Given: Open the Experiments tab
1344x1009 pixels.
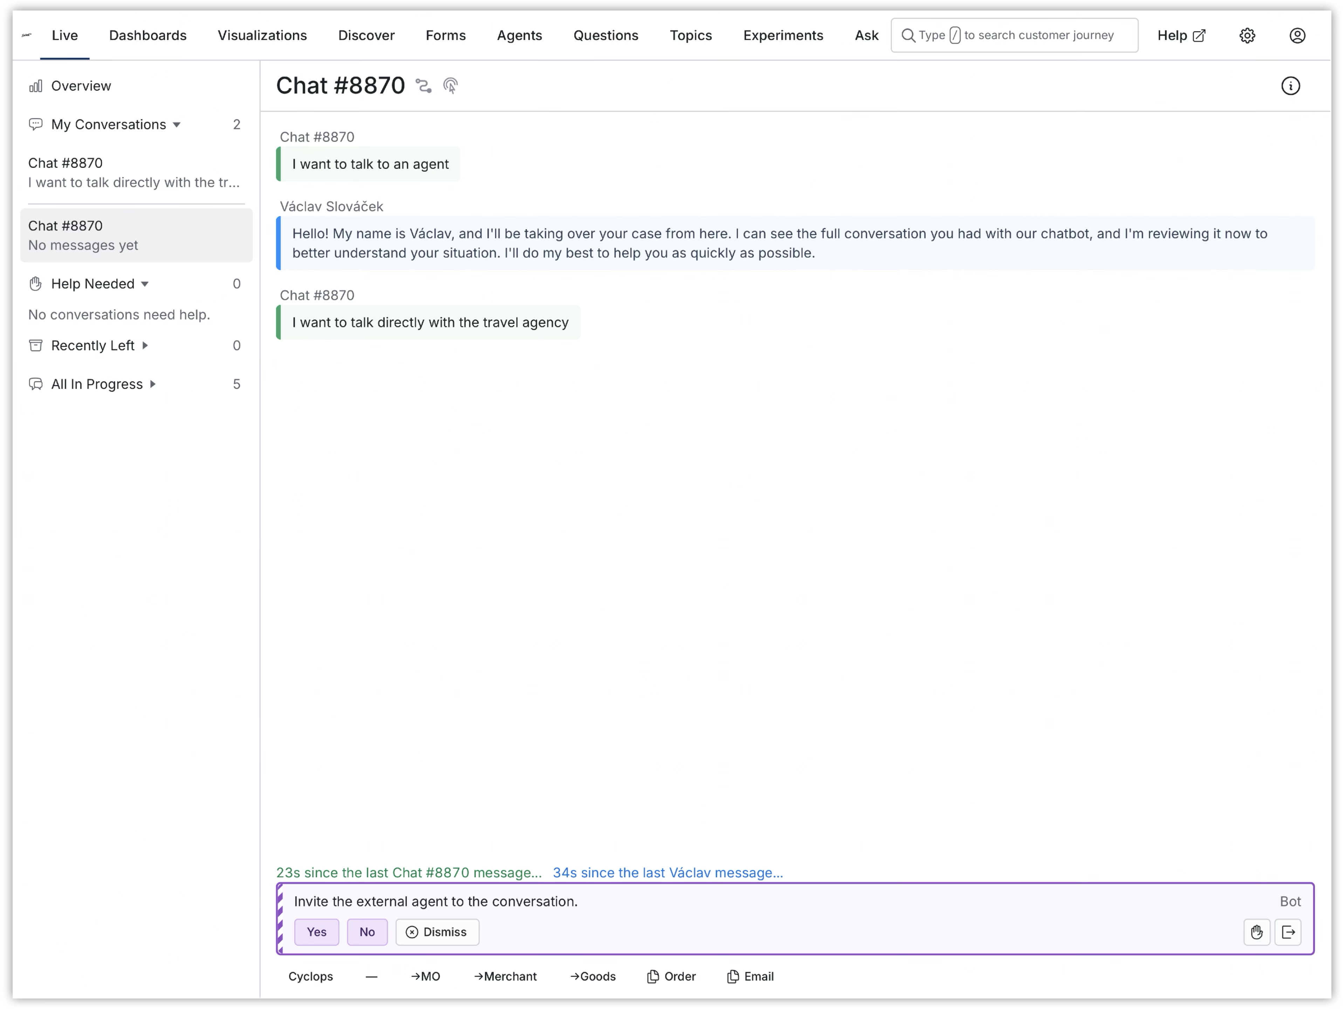Looking at the screenshot, I should tap(783, 35).
